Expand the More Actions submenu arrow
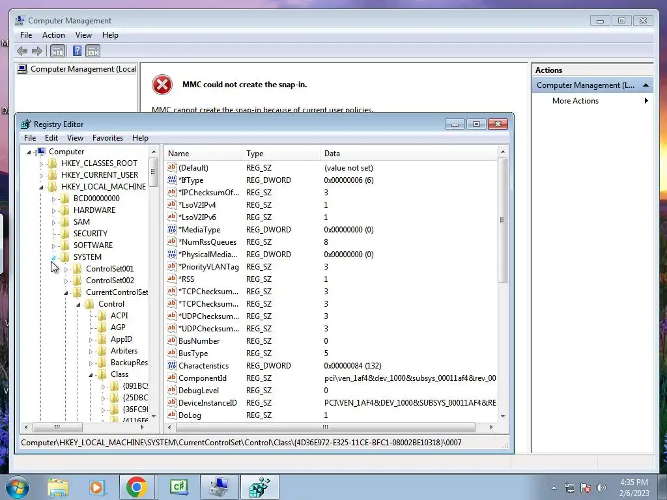 point(646,101)
